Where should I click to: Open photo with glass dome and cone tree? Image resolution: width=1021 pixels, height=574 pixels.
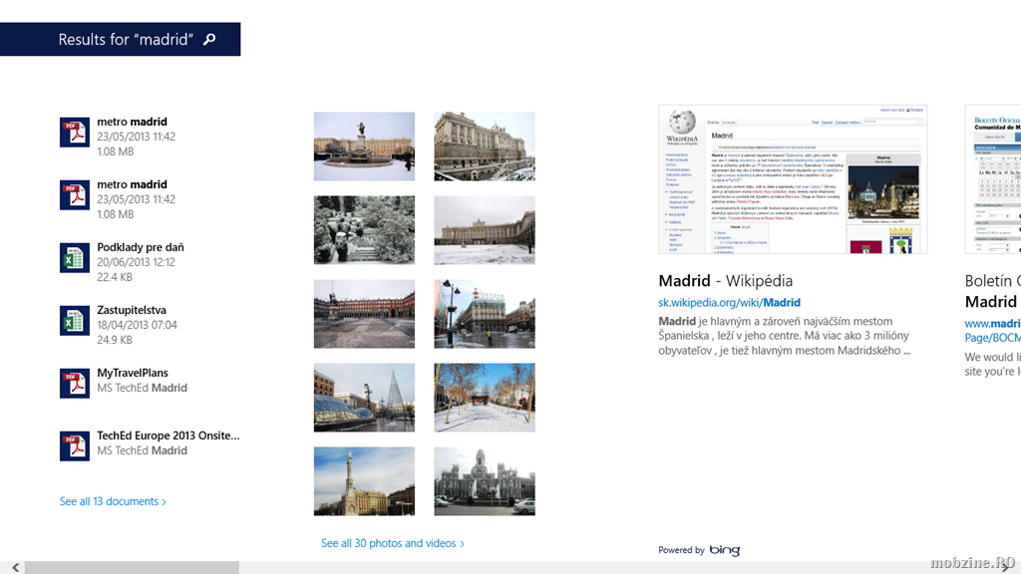[x=364, y=398]
